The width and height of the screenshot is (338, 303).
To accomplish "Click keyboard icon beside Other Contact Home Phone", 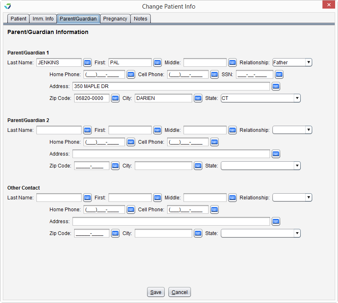I will coord(131,210).
